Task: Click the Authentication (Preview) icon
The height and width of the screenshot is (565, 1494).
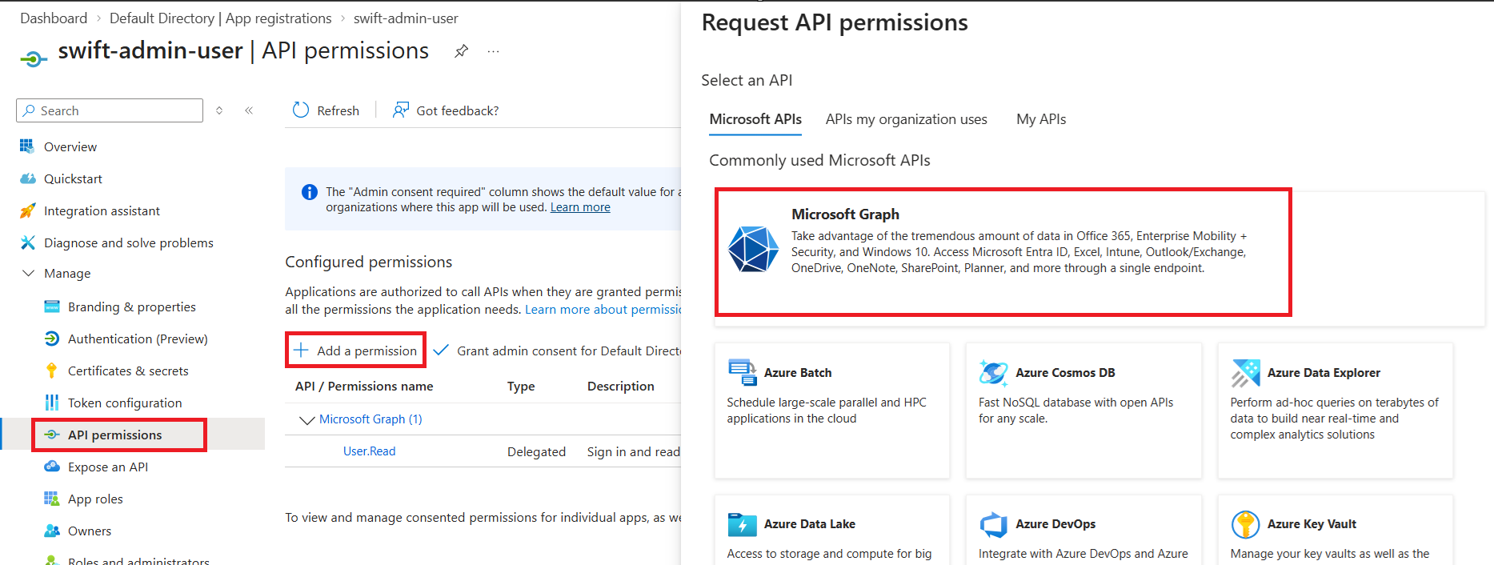Action: click(x=52, y=339)
